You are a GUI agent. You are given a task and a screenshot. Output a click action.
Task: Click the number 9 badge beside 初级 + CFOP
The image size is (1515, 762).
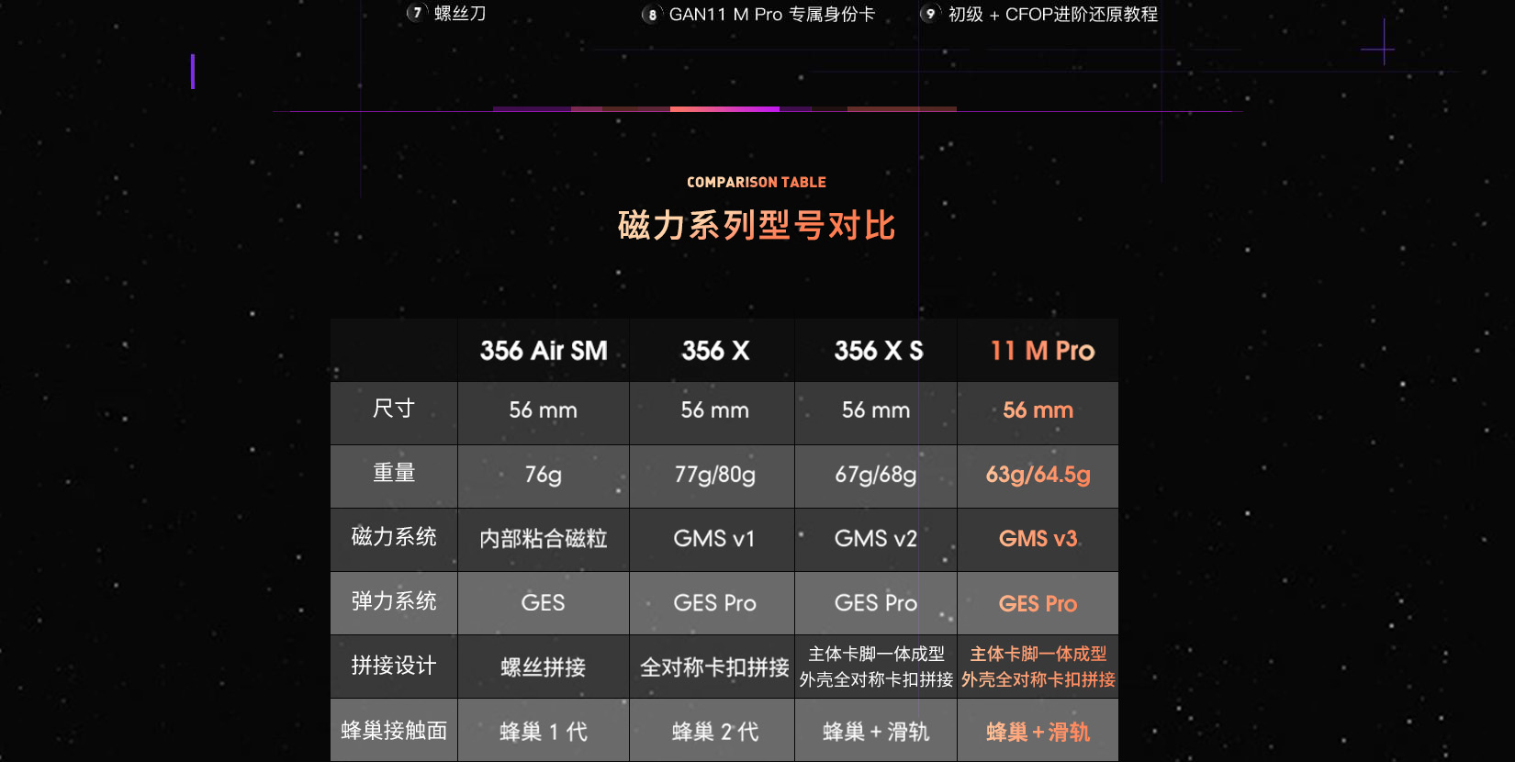click(930, 14)
